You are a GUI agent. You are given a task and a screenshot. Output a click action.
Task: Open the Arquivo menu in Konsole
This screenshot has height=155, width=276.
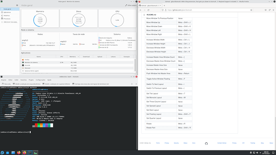pos(4,80)
